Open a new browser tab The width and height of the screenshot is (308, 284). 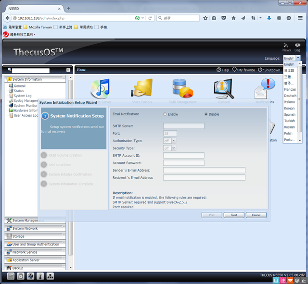[x=68, y=9]
